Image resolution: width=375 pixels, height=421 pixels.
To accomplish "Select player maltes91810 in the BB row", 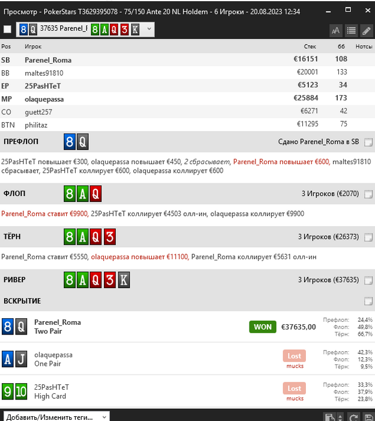I will tap(44, 73).
